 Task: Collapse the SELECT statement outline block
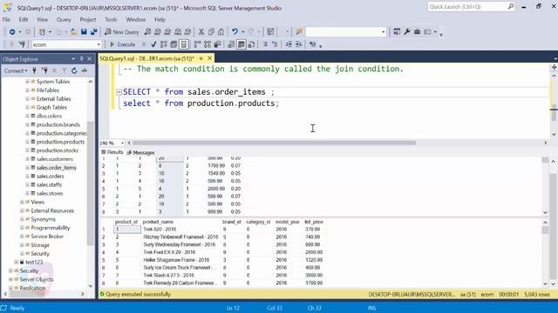click(x=119, y=92)
